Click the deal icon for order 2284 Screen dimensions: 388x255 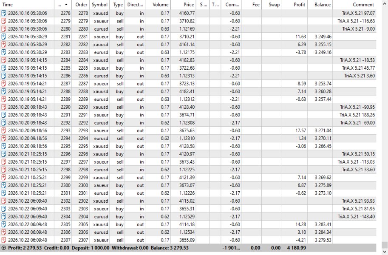(4, 60)
